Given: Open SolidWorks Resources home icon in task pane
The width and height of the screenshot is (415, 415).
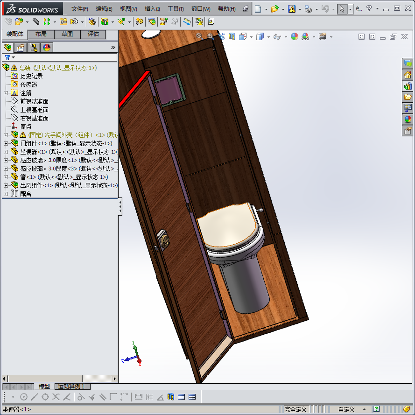Looking at the screenshot, I should pyautogui.click(x=408, y=75).
